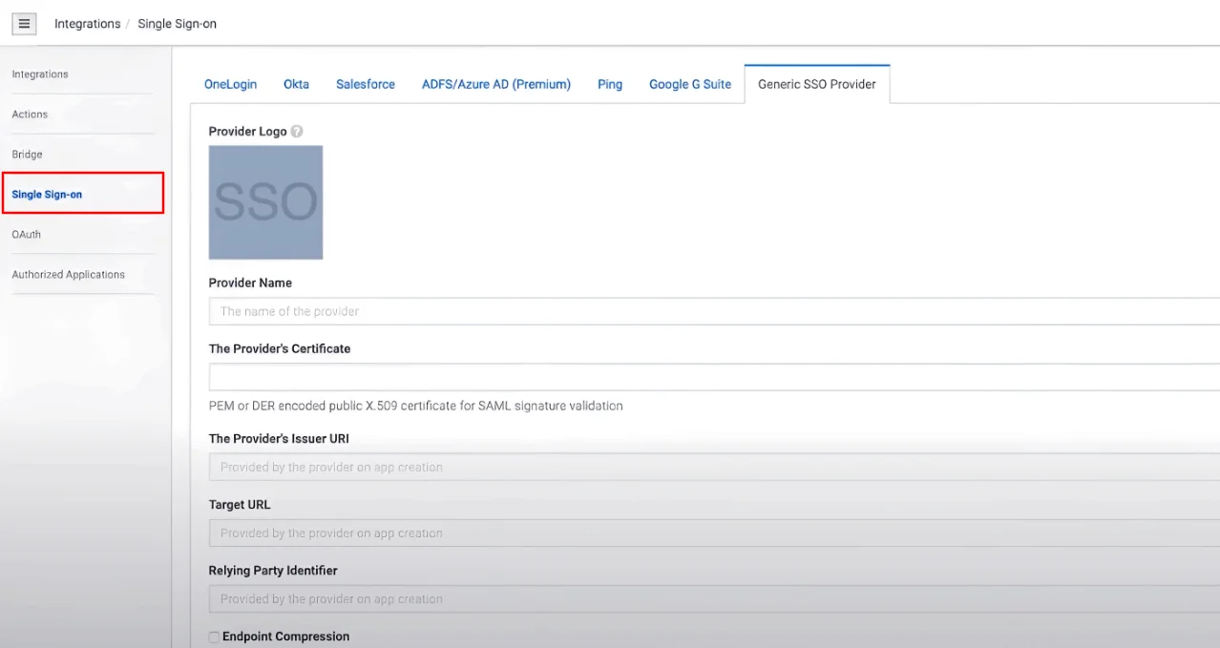1220x648 pixels.
Task: Open the ADFS/Azure AD (Premium) tab
Action: pyautogui.click(x=496, y=84)
